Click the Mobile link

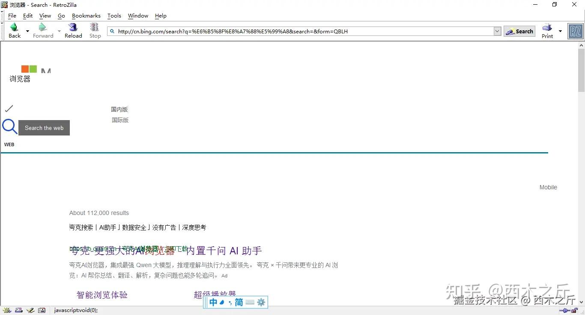(548, 187)
